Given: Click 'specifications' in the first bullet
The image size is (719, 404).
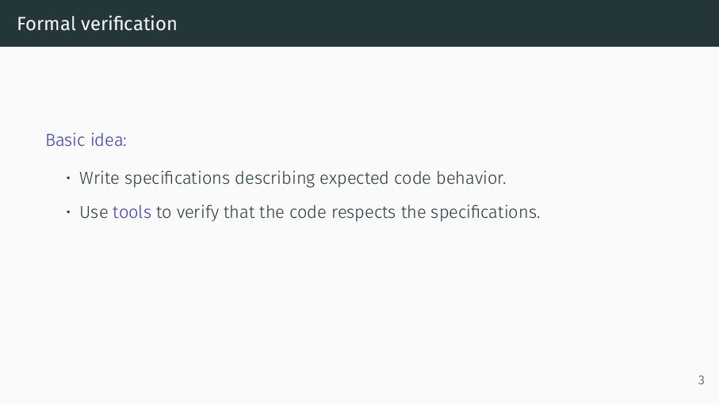Looking at the screenshot, I should pyautogui.click(x=177, y=179).
